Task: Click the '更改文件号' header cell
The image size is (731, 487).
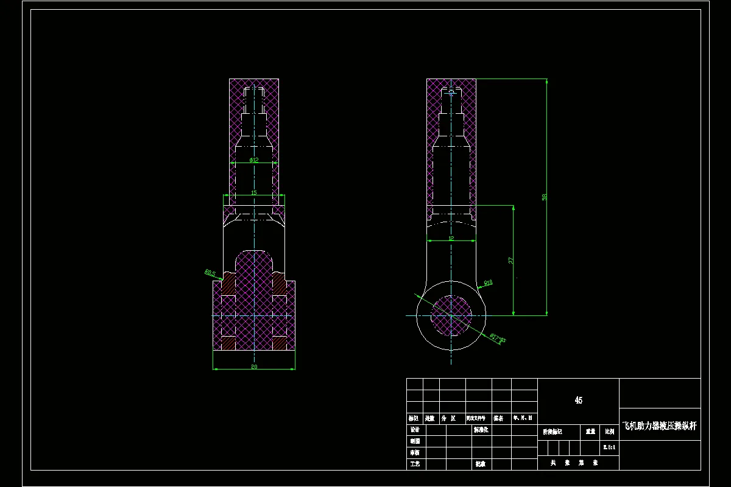Action: coord(478,419)
